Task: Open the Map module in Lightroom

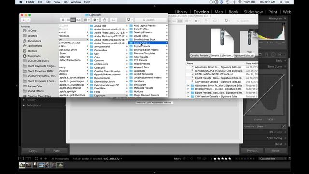Action: [219, 12]
